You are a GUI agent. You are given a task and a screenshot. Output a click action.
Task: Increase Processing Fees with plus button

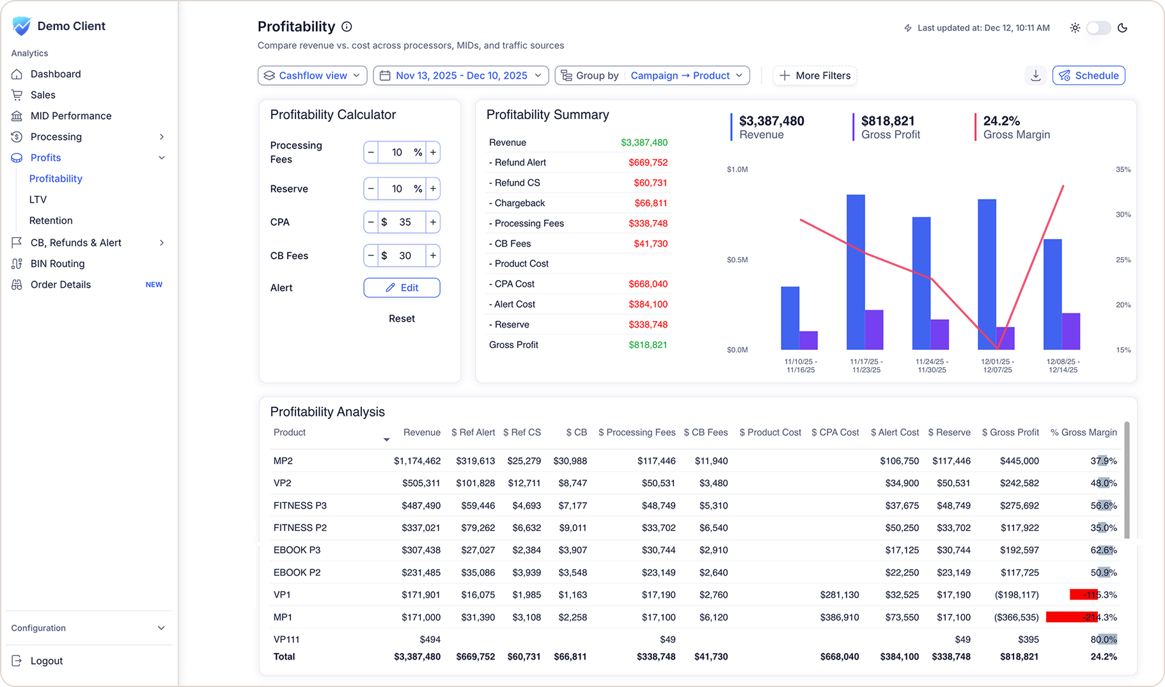[433, 152]
